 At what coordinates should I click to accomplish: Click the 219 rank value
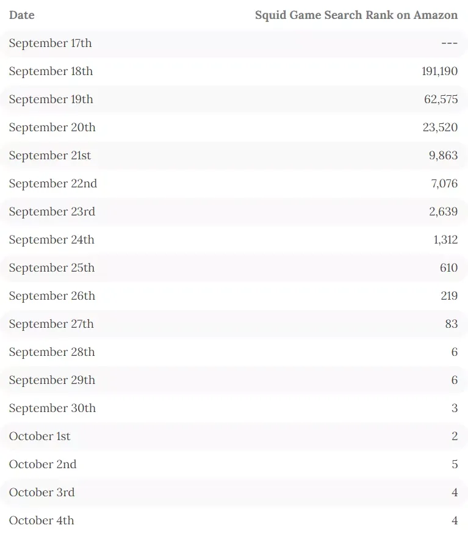tap(449, 296)
